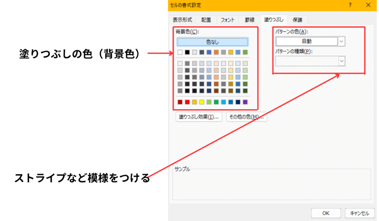Open help with the question mark icon
This screenshot has height=221, width=379.
click(x=350, y=5)
